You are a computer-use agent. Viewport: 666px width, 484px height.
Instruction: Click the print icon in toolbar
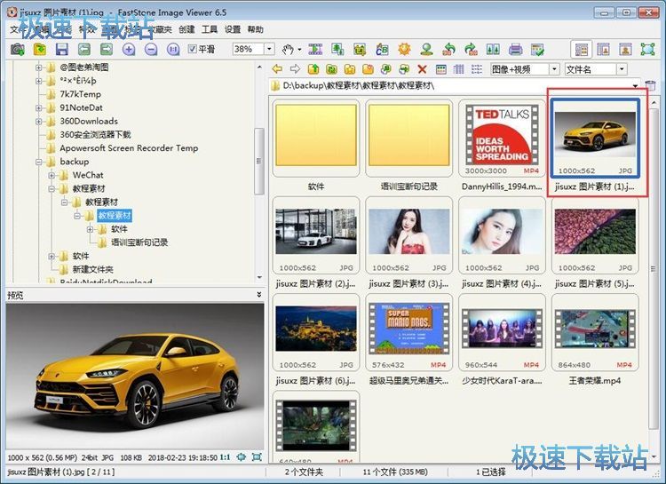[516, 50]
